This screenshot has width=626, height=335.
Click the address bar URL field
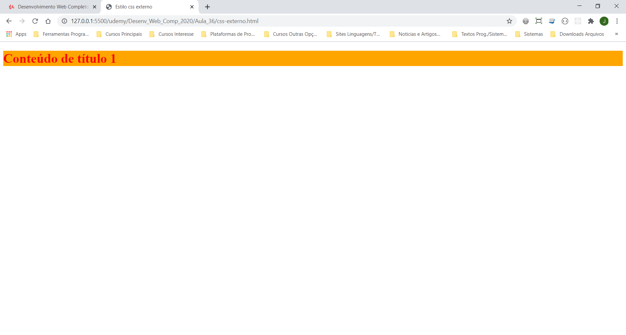click(287, 21)
